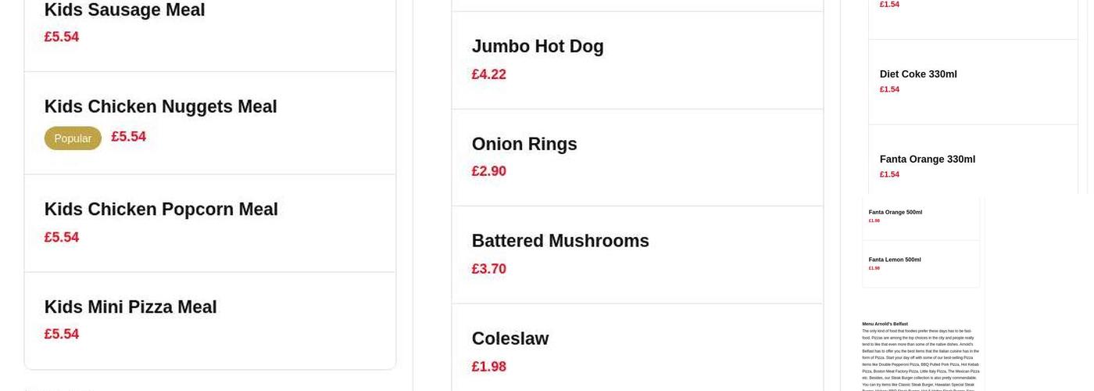
Task: Choose Fanta Orange 330ml drink
Action: [x=928, y=160]
